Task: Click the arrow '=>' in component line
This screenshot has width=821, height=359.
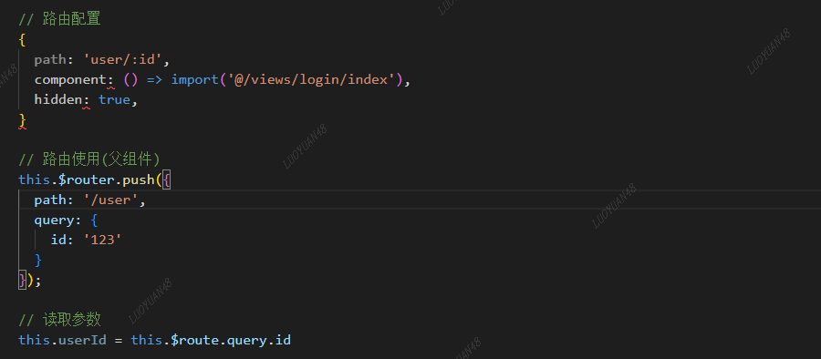Action: coord(155,79)
